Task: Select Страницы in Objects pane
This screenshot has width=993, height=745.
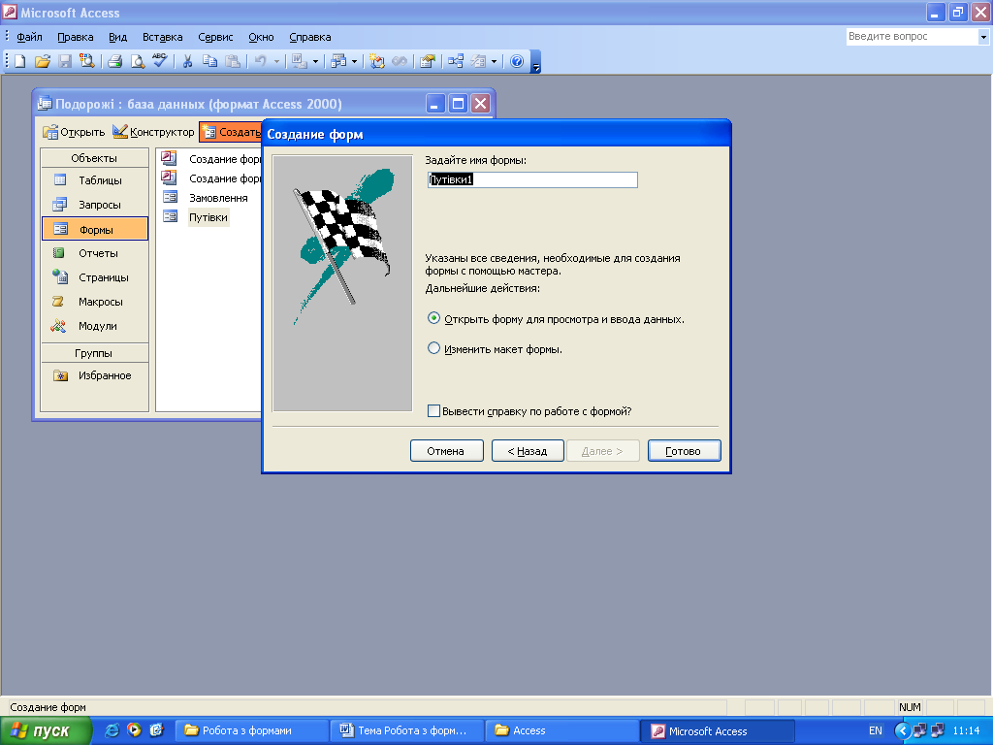Action: click(95, 277)
